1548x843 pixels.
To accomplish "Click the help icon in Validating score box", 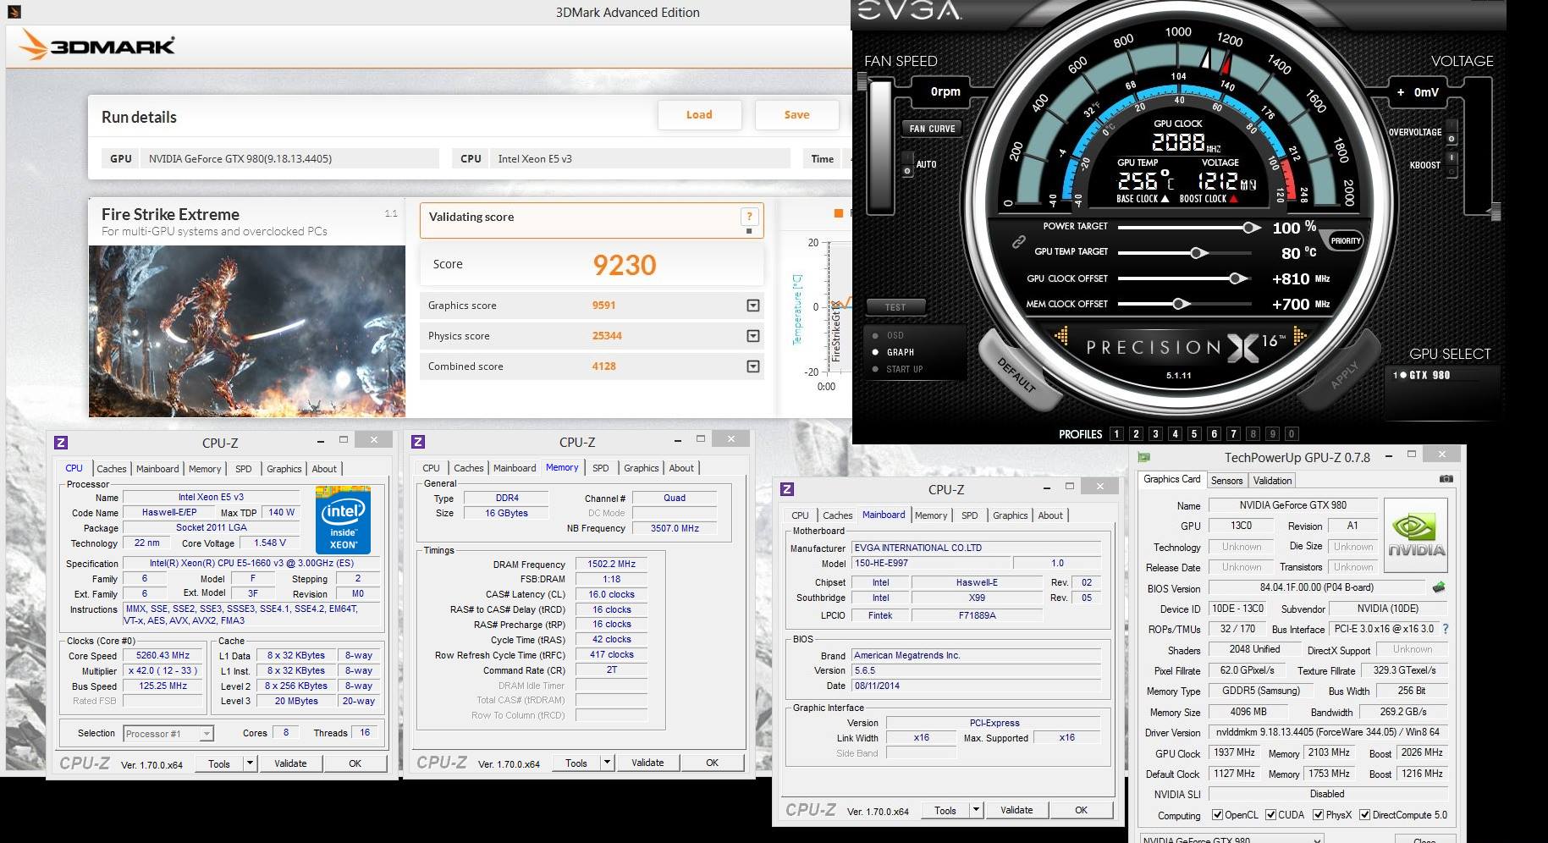I will pos(748,217).
